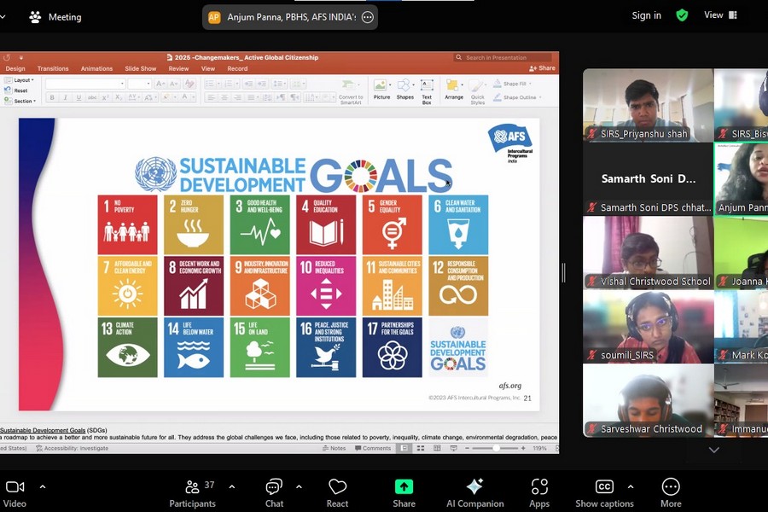Adjust the PowerPoint zoom slider handle
The height and width of the screenshot is (512, 768).
496,448
